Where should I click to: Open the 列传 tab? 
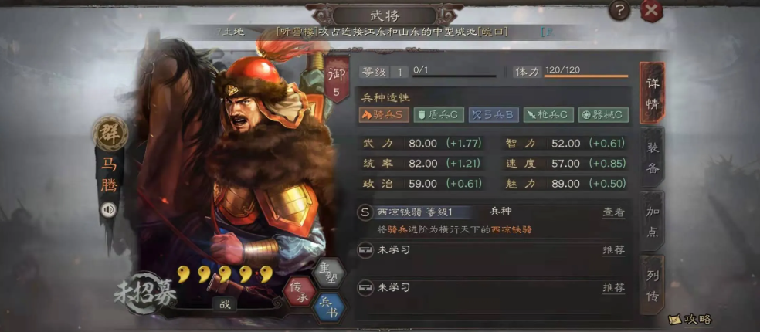coord(653,286)
